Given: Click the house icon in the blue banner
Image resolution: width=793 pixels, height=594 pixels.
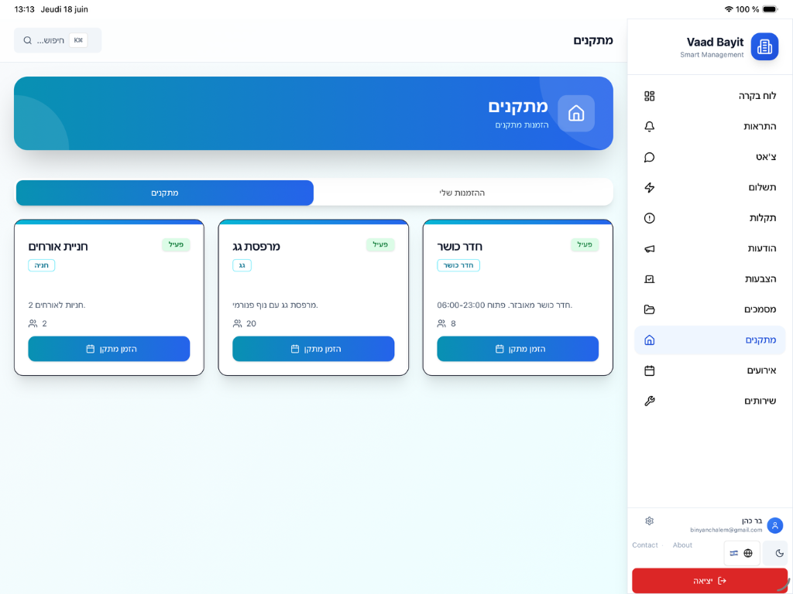Looking at the screenshot, I should pos(576,113).
